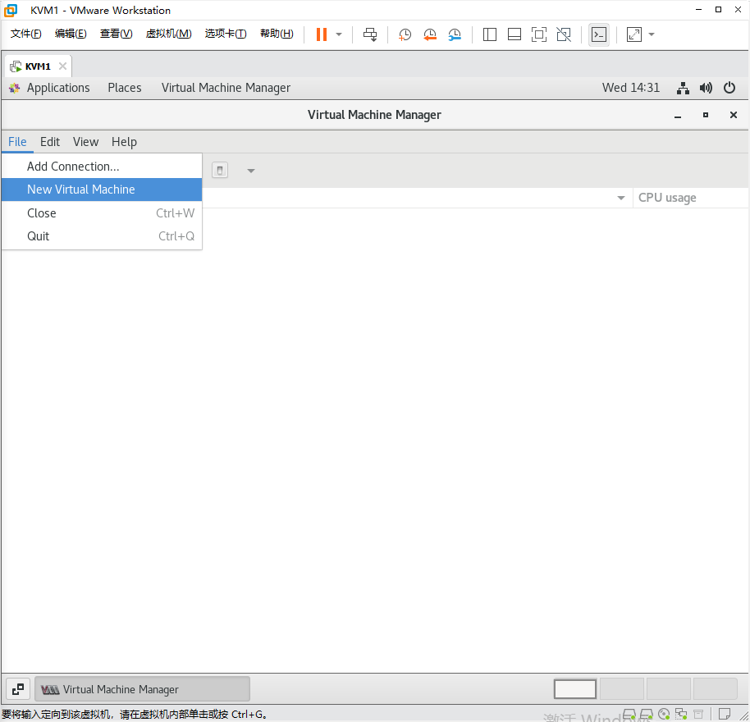Toggle the console view button

click(599, 34)
